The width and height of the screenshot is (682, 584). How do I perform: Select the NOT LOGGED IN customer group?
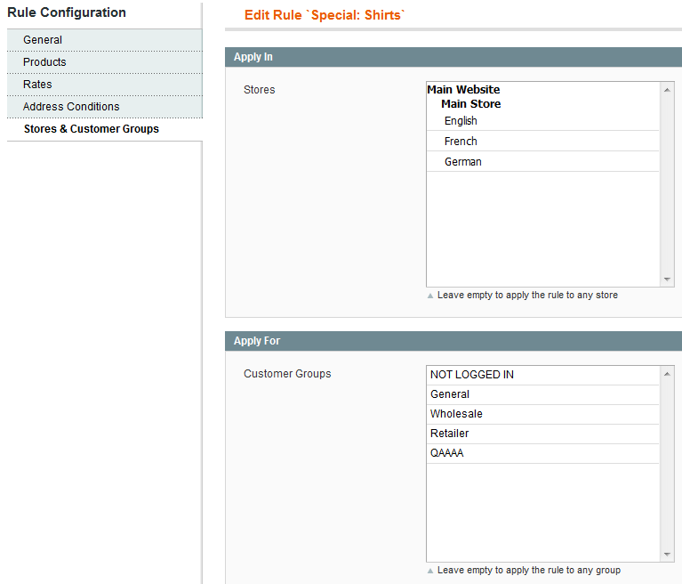[x=471, y=375]
